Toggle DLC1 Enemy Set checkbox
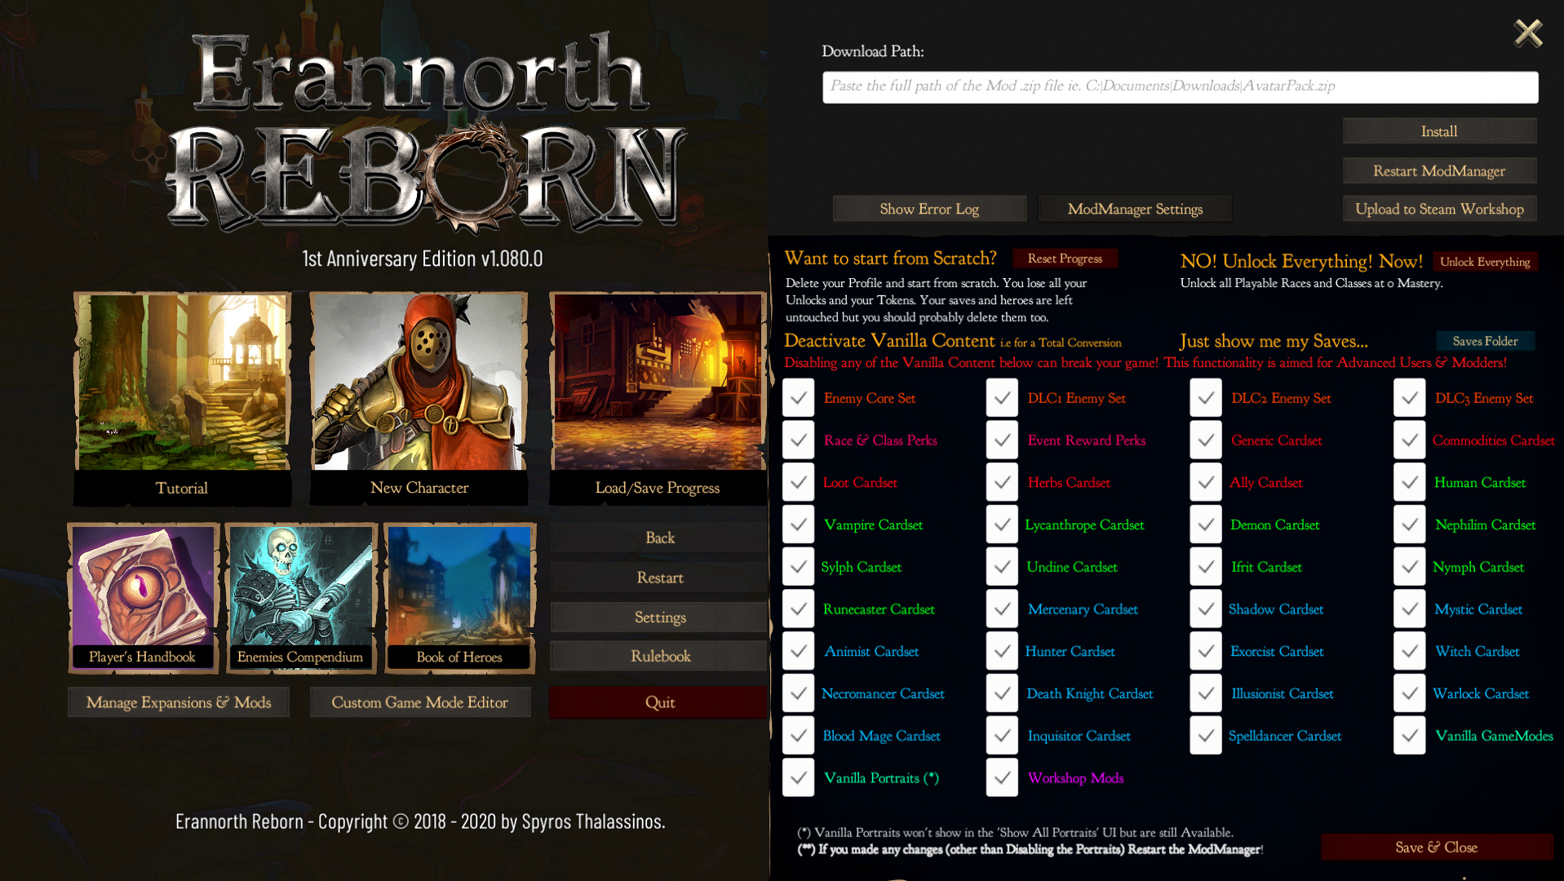1564x881 pixels. pos(1002,398)
